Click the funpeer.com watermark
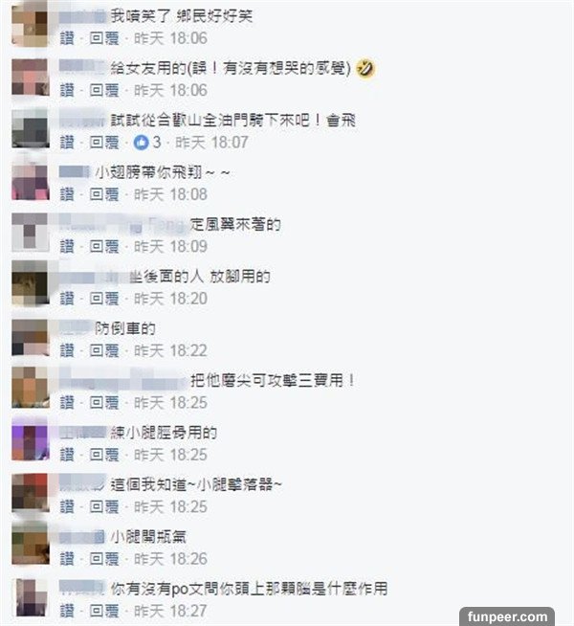Image resolution: width=574 pixels, height=626 pixels. point(507,616)
